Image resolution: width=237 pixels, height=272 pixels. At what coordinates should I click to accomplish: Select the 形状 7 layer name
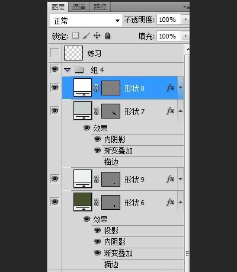coord(134,111)
